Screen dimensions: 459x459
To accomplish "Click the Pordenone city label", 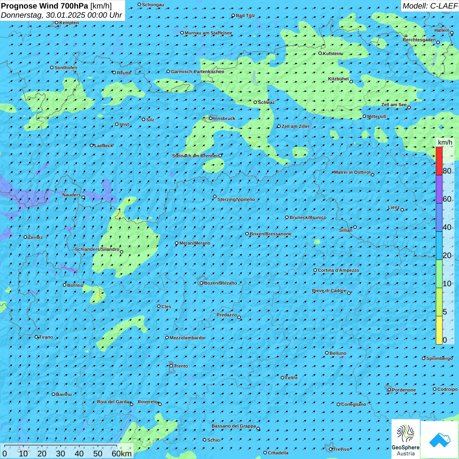I will (404, 390).
